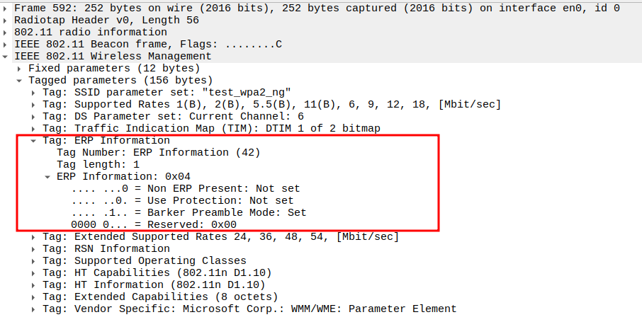The width and height of the screenshot is (642, 322).
Task: Collapse the ERP Information: 0x04 arrow
Action: pyautogui.click(x=48, y=177)
